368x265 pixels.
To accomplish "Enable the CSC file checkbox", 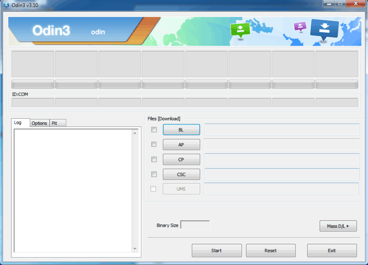I will pos(154,174).
